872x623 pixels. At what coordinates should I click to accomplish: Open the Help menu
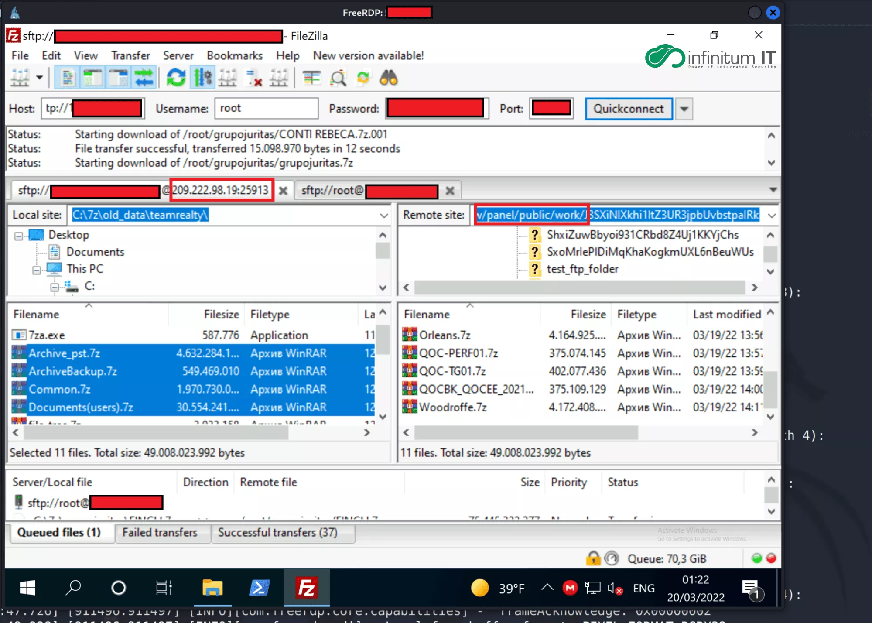287,56
